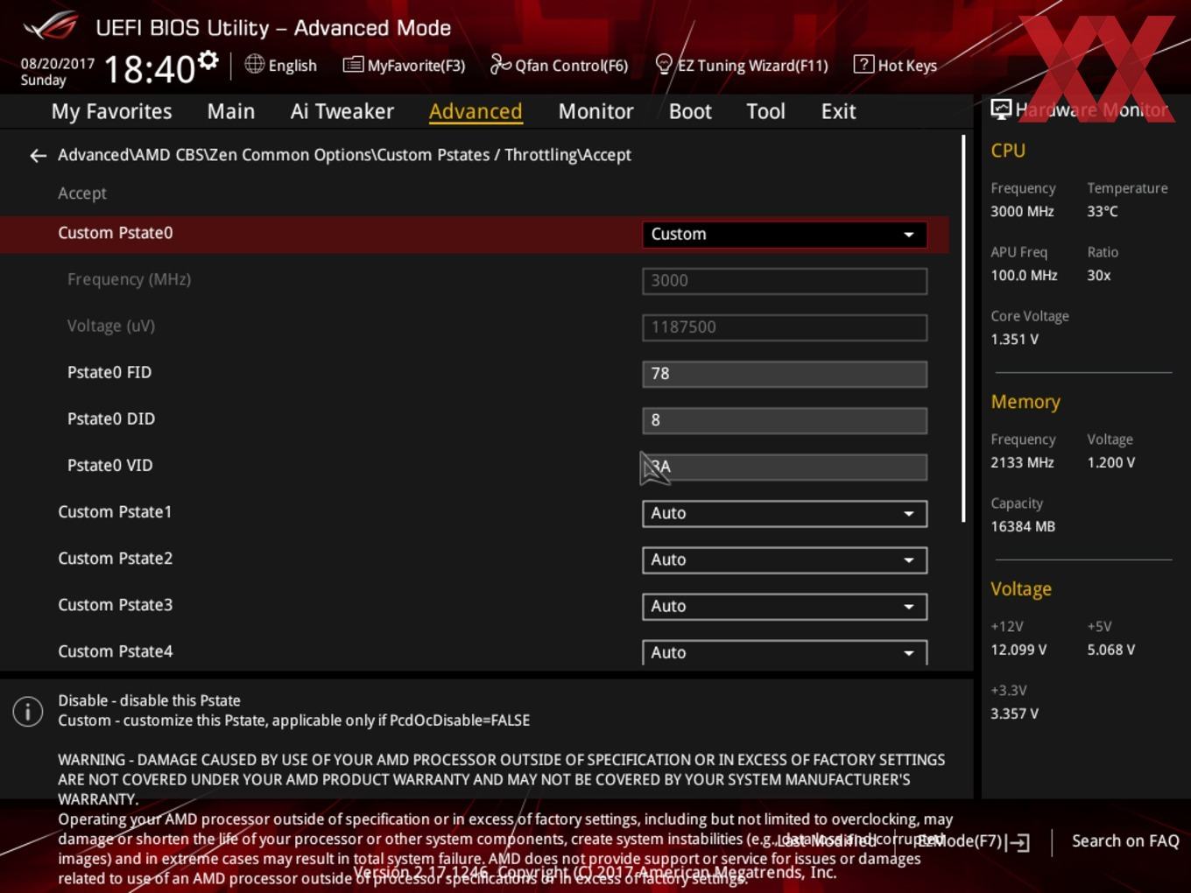
Task: Click the Pstate0 FID label
Action: [109, 372]
